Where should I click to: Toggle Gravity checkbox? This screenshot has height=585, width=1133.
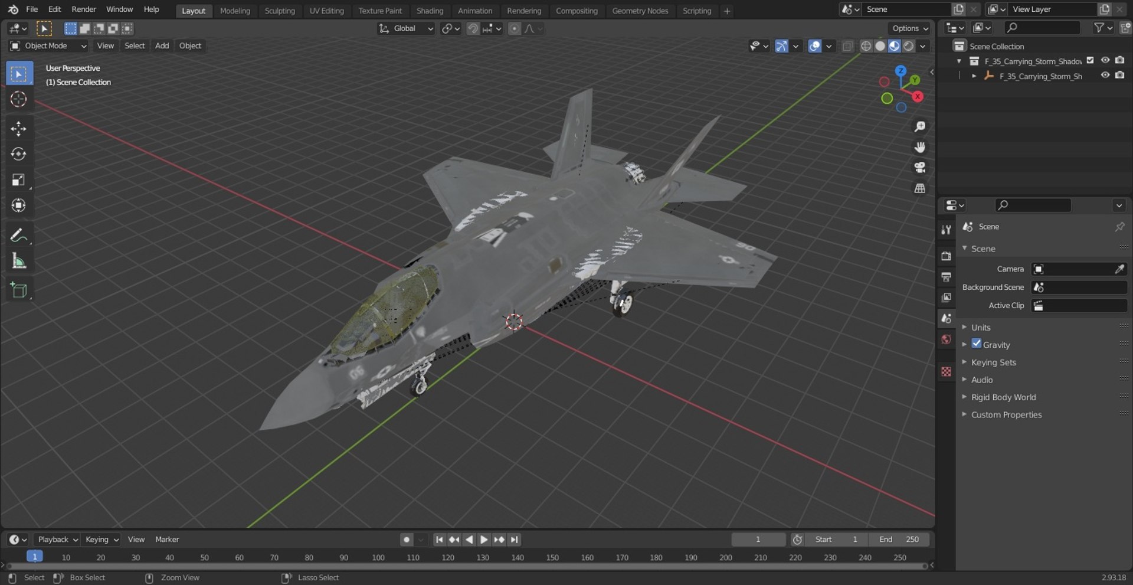[977, 344]
